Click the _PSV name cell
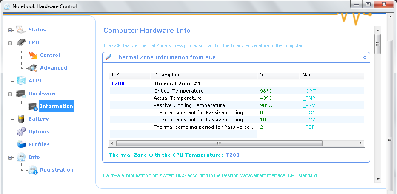 [309, 105]
